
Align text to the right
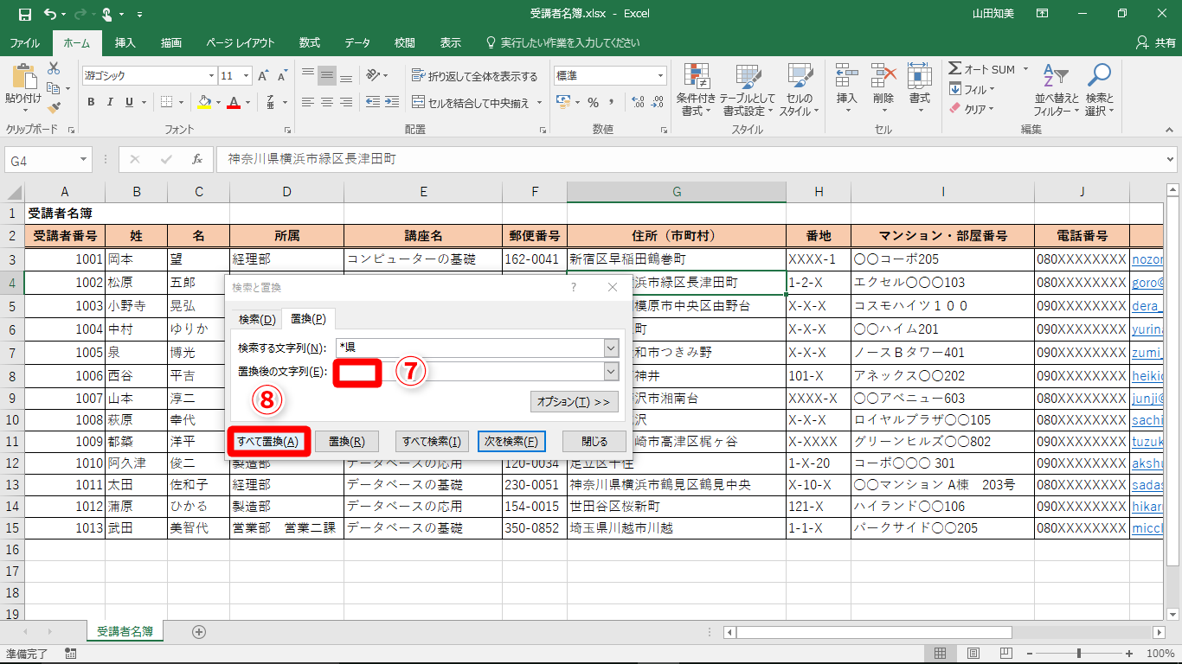[346, 102]
